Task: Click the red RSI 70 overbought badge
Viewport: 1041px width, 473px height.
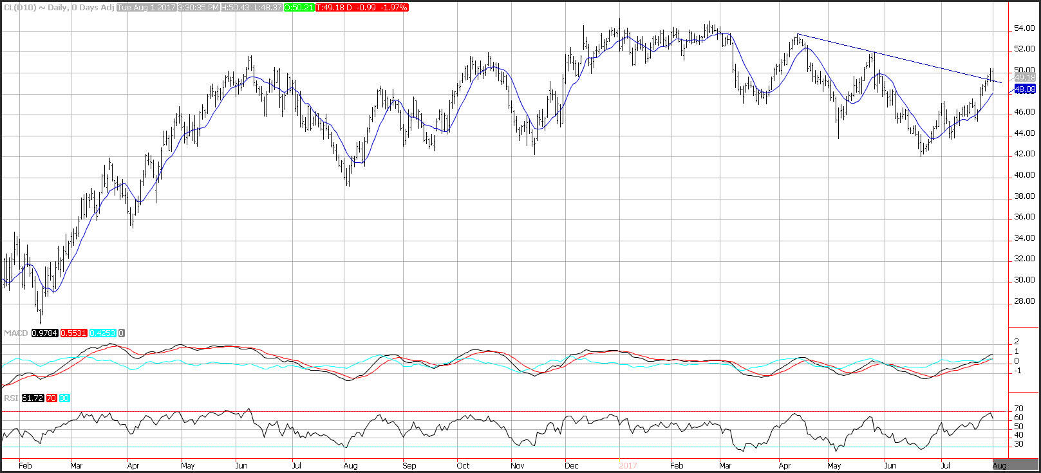Action: (x=51, y=398)
